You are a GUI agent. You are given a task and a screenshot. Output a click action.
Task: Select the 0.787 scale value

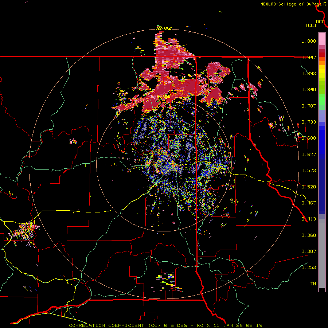click(309, 106)
